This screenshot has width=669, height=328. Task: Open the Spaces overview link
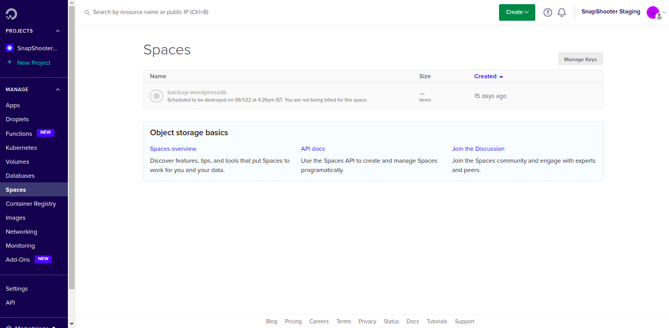click(173, 149)
